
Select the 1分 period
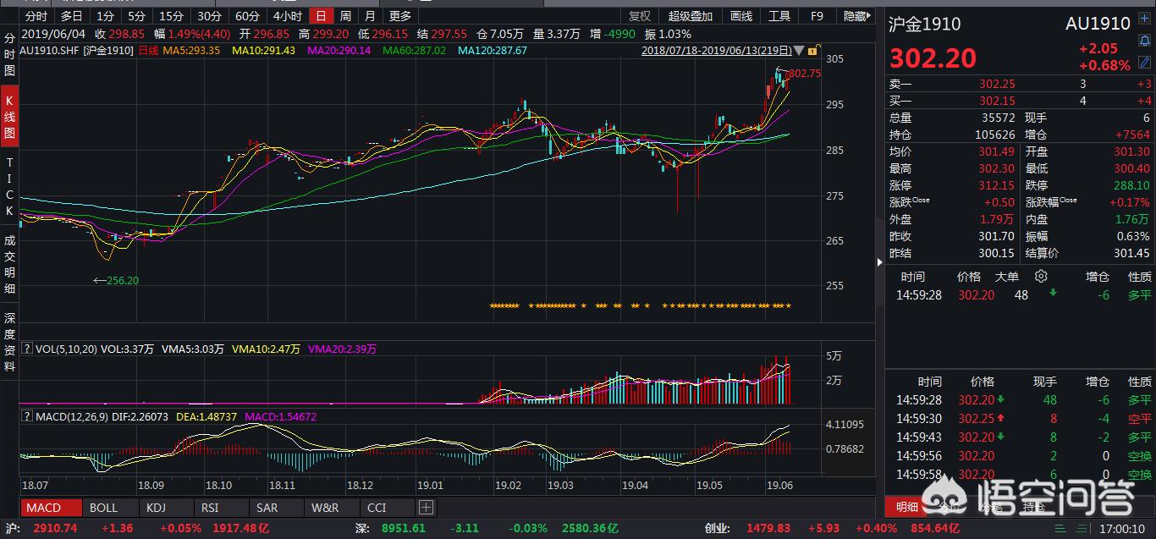coord(106,16)
